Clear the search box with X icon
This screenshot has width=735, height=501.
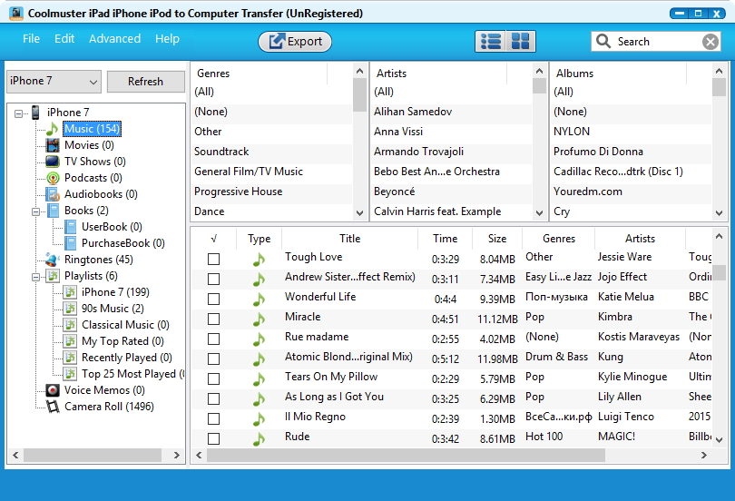click(710, 42)
